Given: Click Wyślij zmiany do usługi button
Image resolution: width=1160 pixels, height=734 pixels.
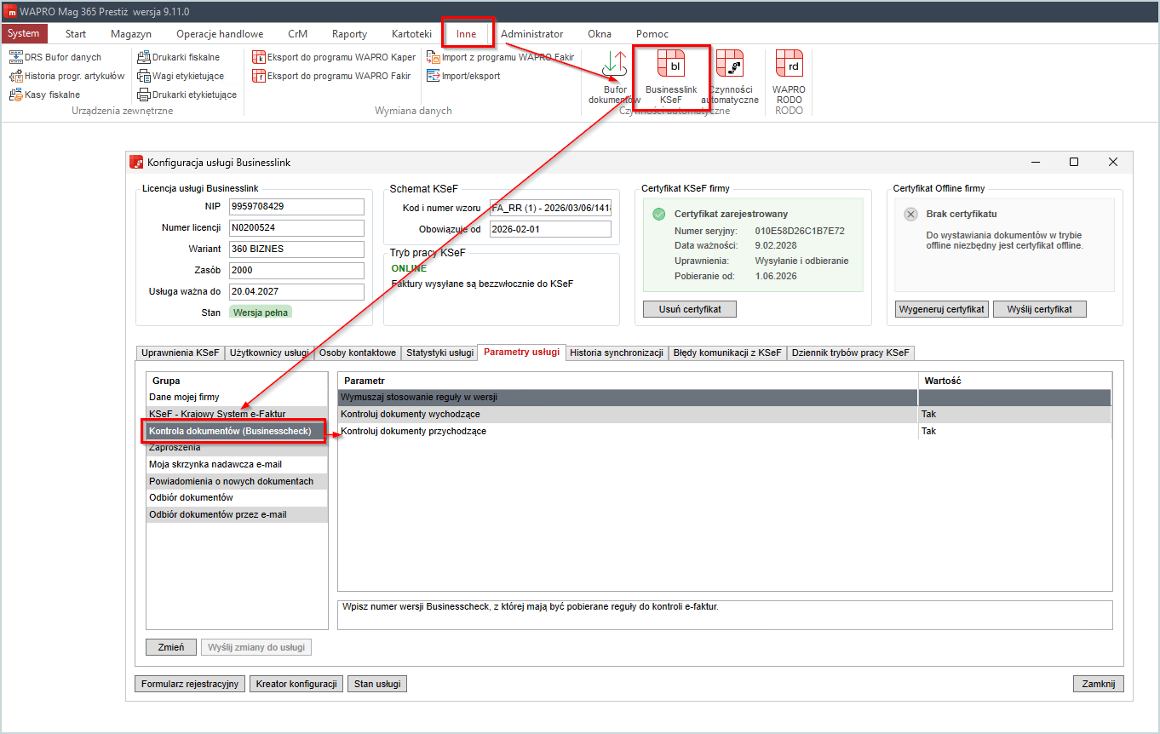Looking at the screenshot, I should 256,647.
